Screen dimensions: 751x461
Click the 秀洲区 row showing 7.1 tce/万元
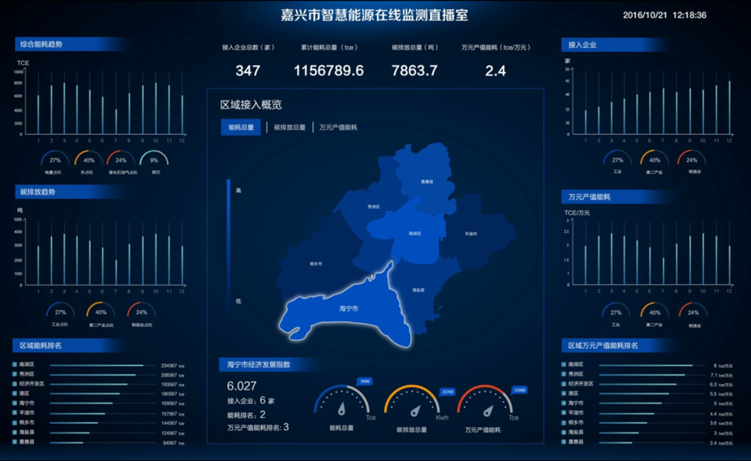click(647, 375)
